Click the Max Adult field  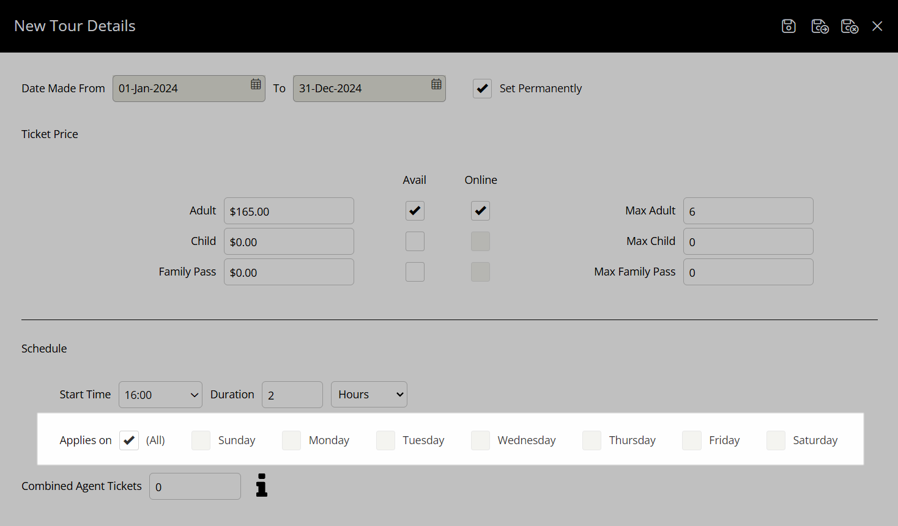748,211
